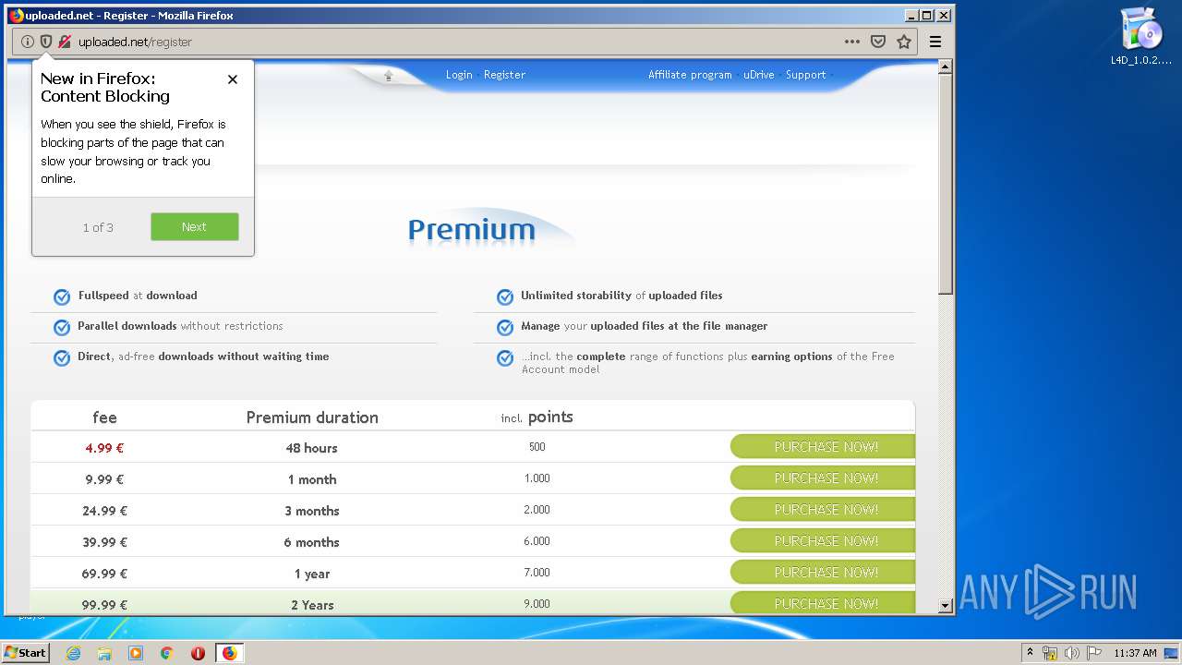The image size is (1182, 665).
Task: Open the Firefox hamburger menu
Action: pyautogui.click(x=935, y=42)
